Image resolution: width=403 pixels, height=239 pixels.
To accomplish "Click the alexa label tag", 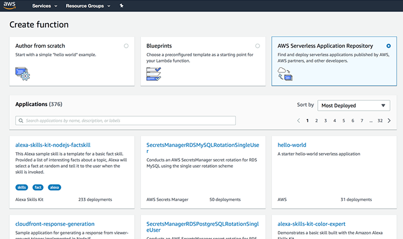I will 55,187.
